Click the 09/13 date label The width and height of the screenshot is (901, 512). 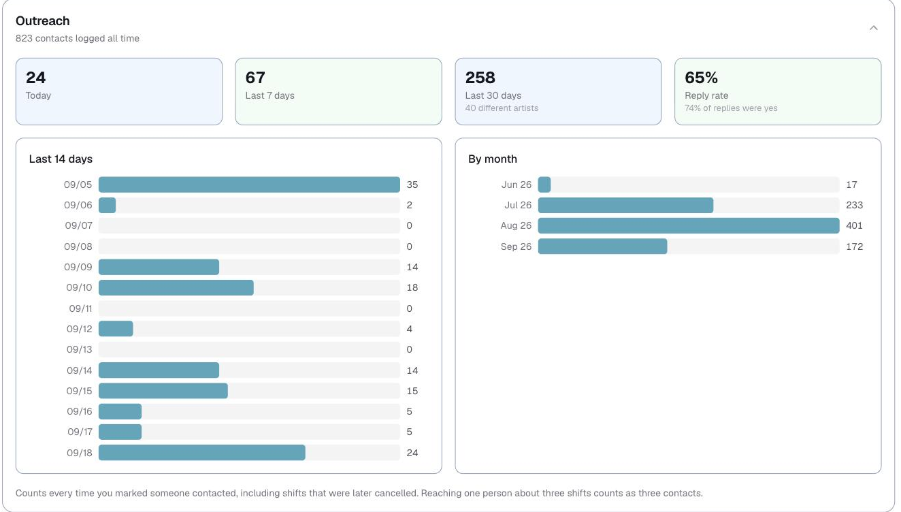tap(79, 349)
